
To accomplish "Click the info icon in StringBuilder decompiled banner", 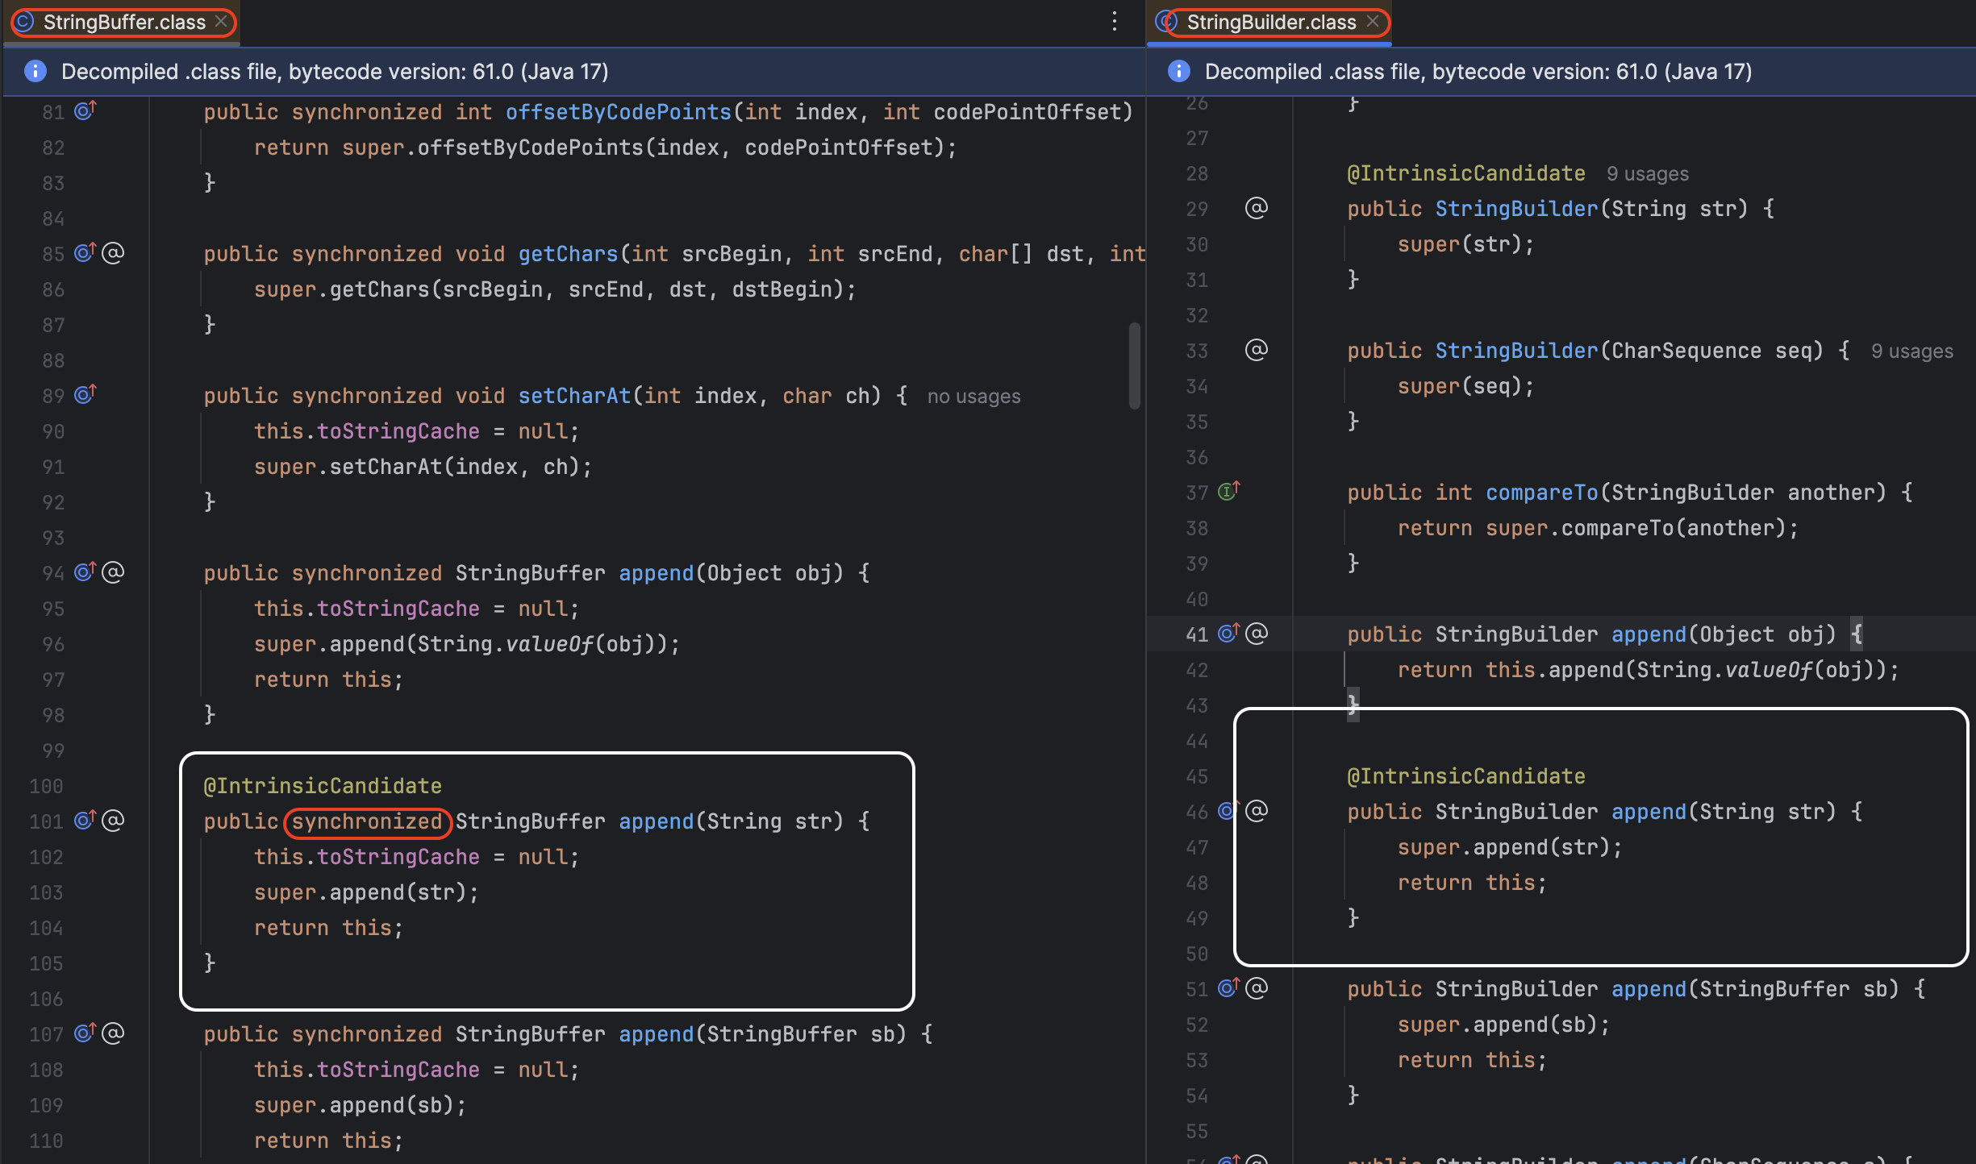I will 1179,72.
